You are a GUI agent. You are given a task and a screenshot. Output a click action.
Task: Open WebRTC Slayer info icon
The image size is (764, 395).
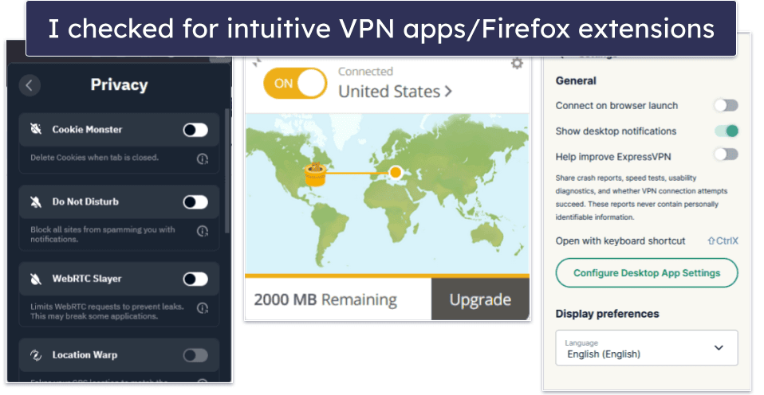click(x=203, y=308)
